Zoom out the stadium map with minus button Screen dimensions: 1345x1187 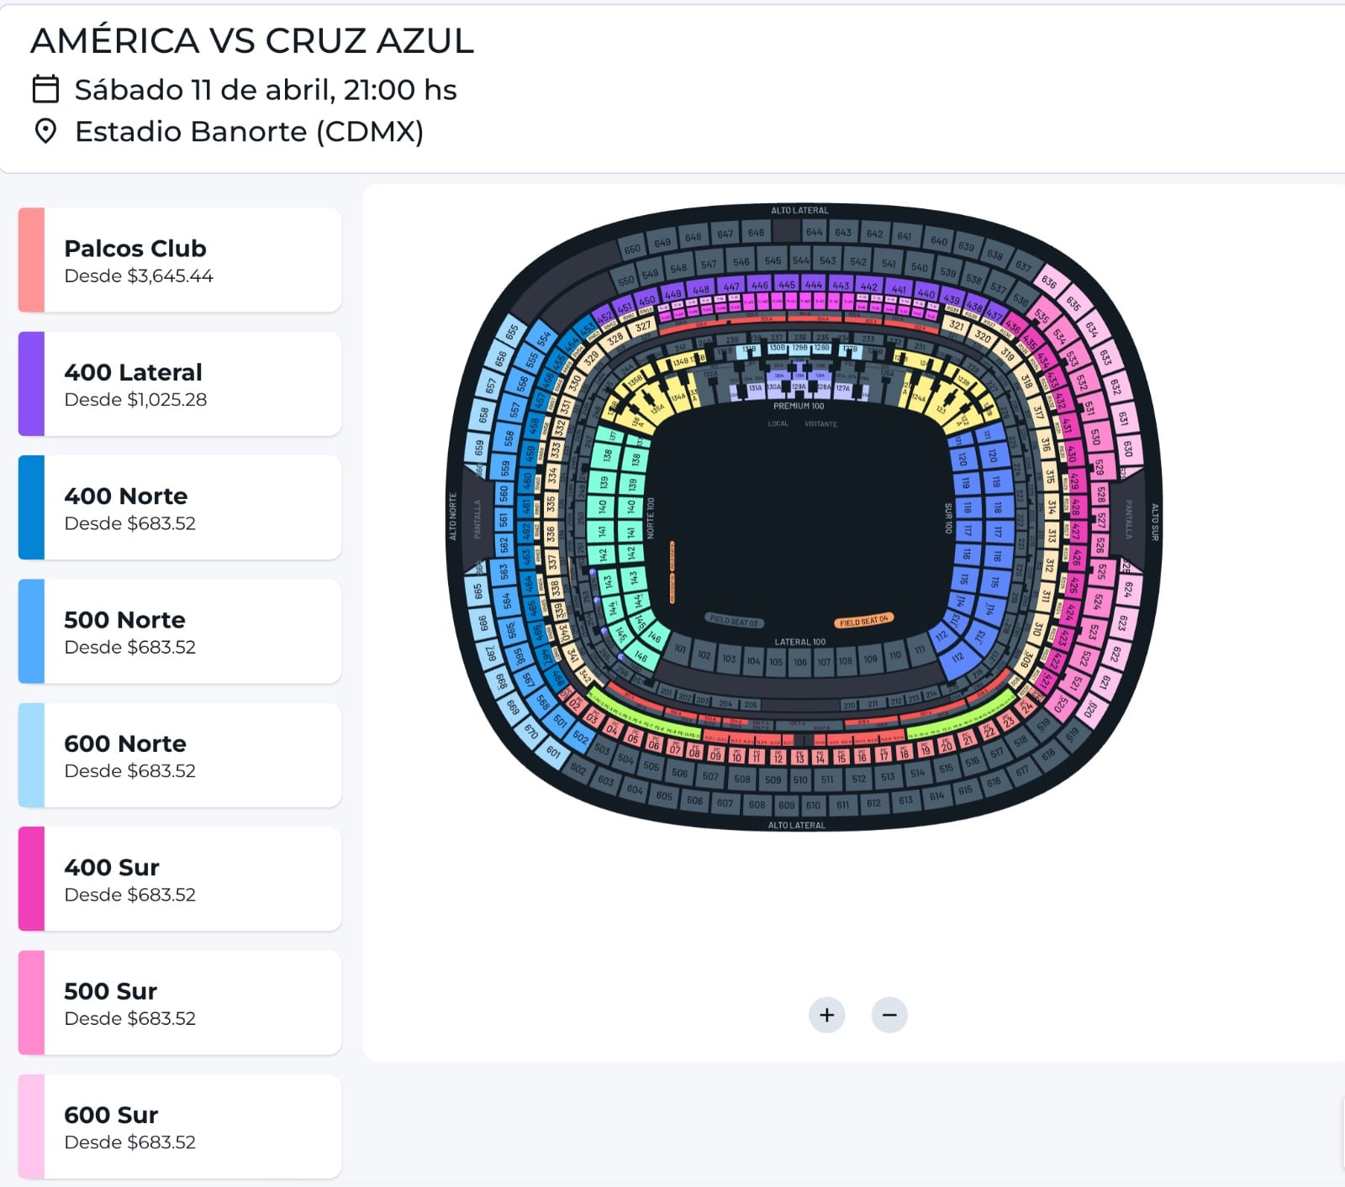pos(889,1015)
